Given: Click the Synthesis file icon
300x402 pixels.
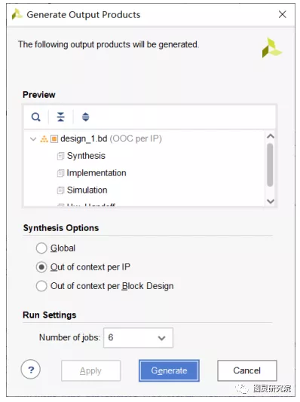Looking at the screenshot, I should click(60, 156).
